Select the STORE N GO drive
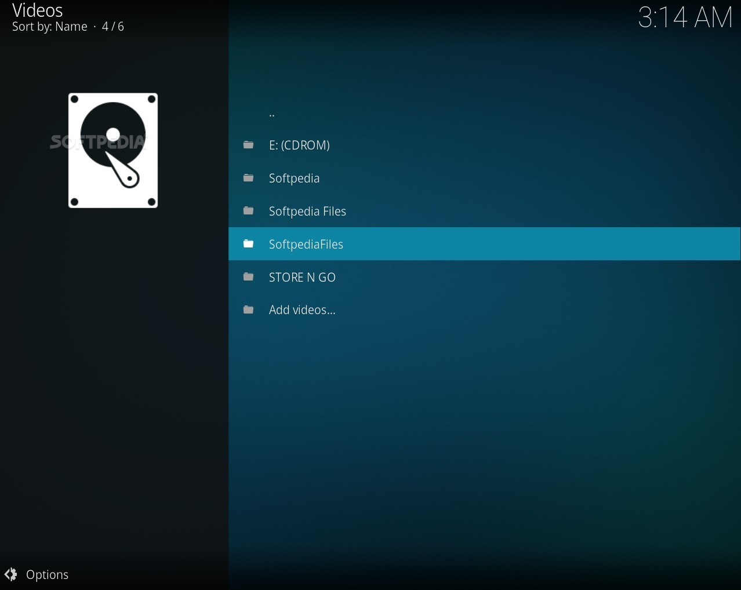 coord(484,277)
